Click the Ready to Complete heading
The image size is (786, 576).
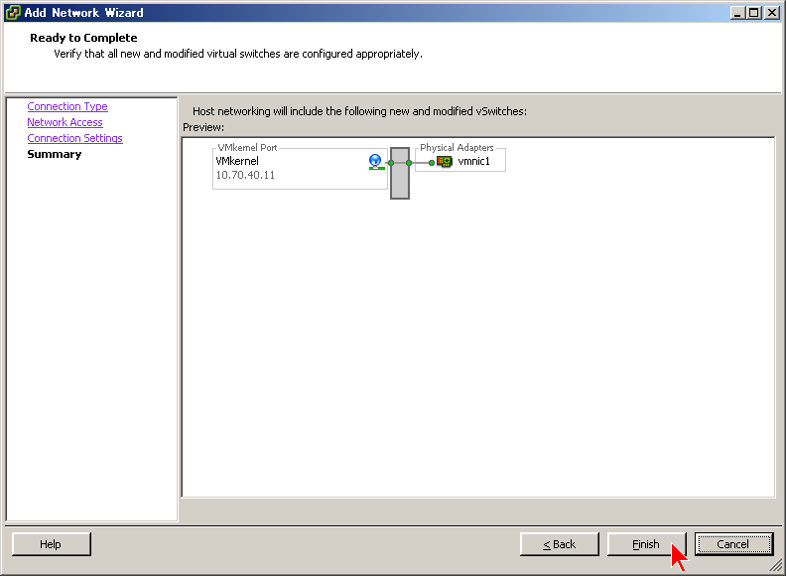tap(83, 38)
